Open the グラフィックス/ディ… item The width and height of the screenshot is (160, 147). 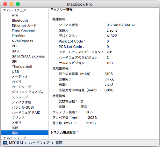tap(29, 92)
